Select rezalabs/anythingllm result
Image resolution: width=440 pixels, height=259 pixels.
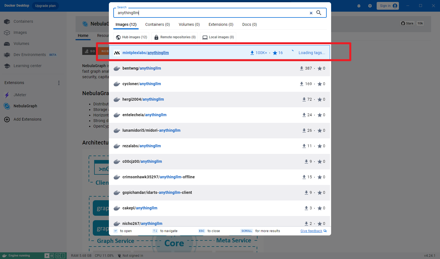click(219, 146)
